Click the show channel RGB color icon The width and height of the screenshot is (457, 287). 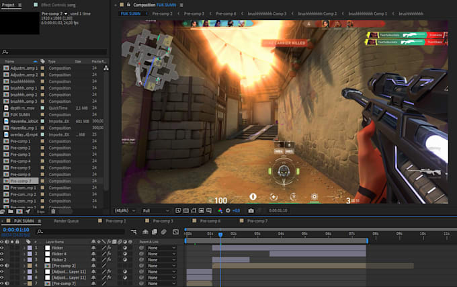pos(220,210)
